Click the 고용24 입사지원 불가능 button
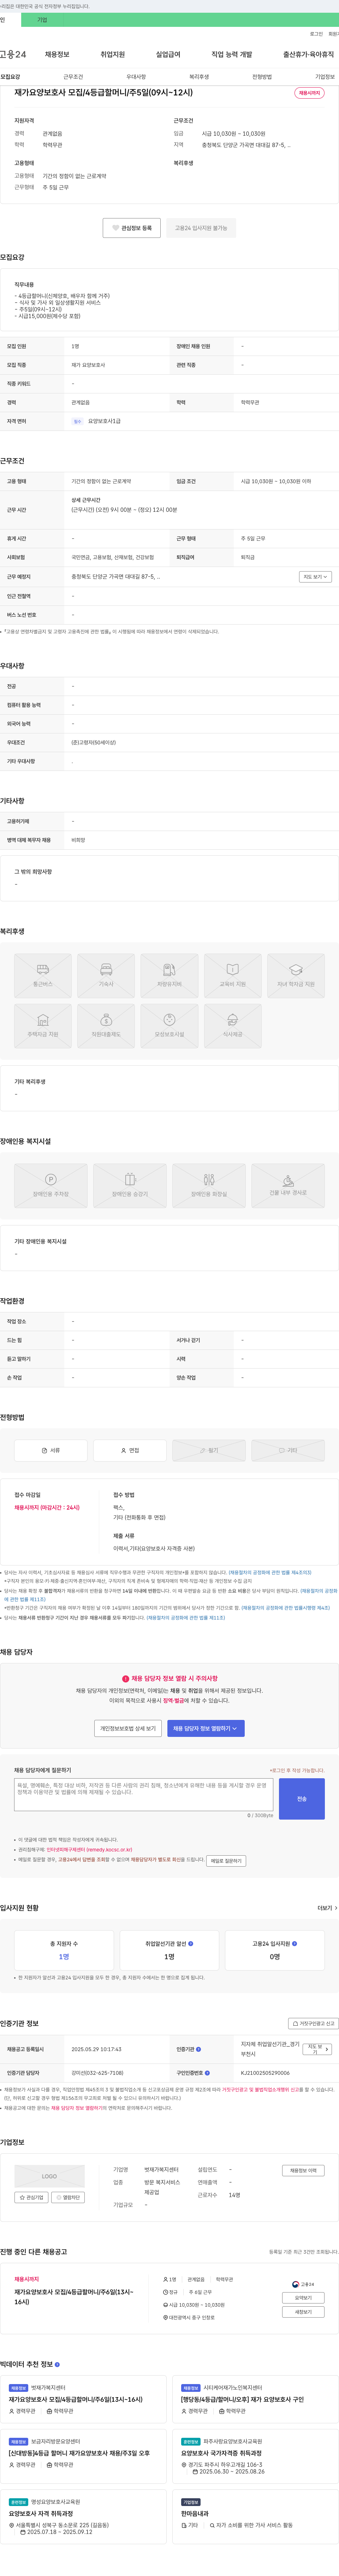This screenshot has width=339, height=2576. click(201, 228)
